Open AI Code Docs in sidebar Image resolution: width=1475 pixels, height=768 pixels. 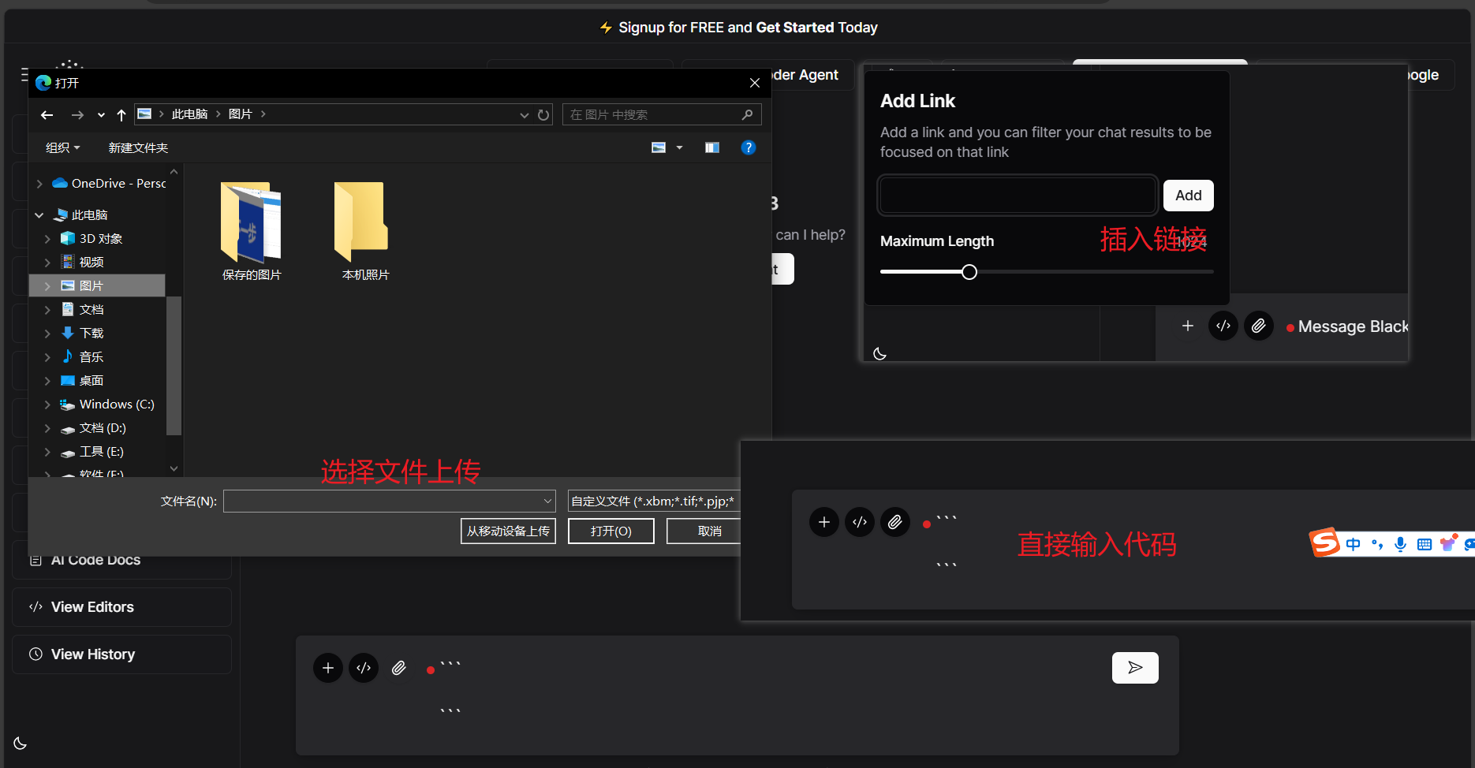pyautogui.click(x=121, y=561)
